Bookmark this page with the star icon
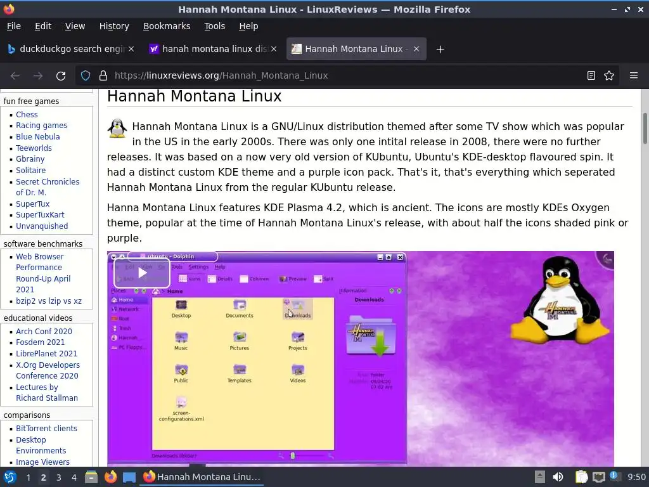This screenshot has width=649, height=487. (x=609, y=75)
